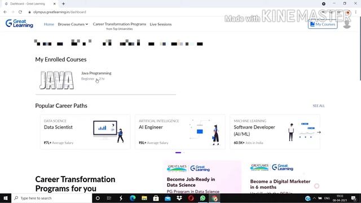Open Microsoft Store from taskbar
This screenshot has width=361, height=203.
[156, 198]
